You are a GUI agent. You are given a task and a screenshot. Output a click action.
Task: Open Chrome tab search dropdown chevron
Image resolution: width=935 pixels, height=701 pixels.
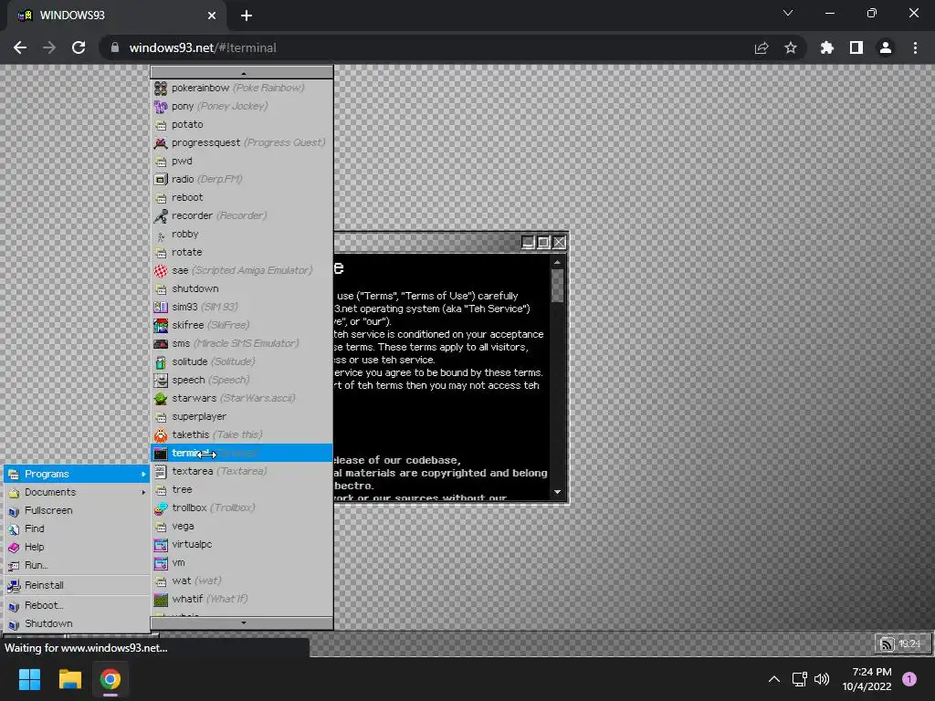point(788,13)
